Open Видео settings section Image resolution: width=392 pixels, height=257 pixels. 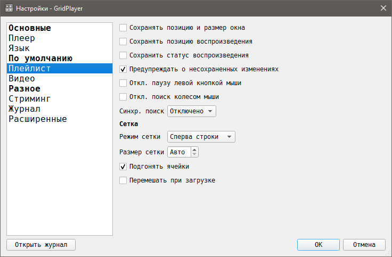tap(60, 78)
